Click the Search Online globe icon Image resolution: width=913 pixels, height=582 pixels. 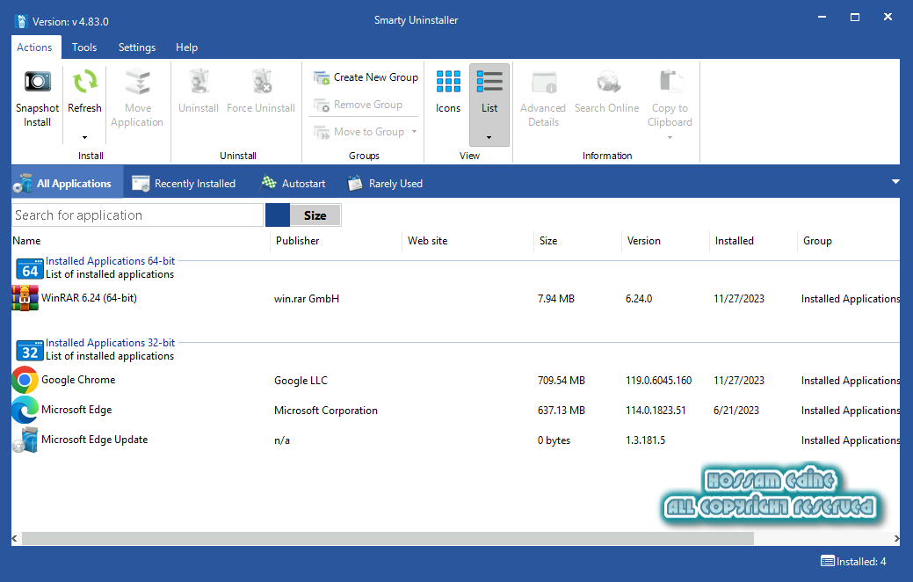(607, 82)
